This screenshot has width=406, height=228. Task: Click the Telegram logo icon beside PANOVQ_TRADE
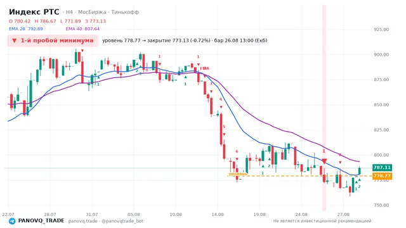(x=12, y=221)
